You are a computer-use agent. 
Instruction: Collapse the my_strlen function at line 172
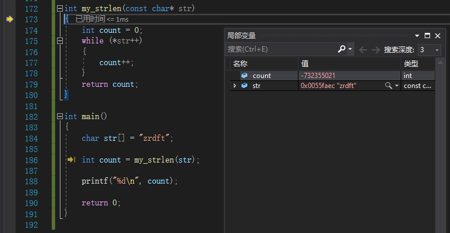point(60,9)
